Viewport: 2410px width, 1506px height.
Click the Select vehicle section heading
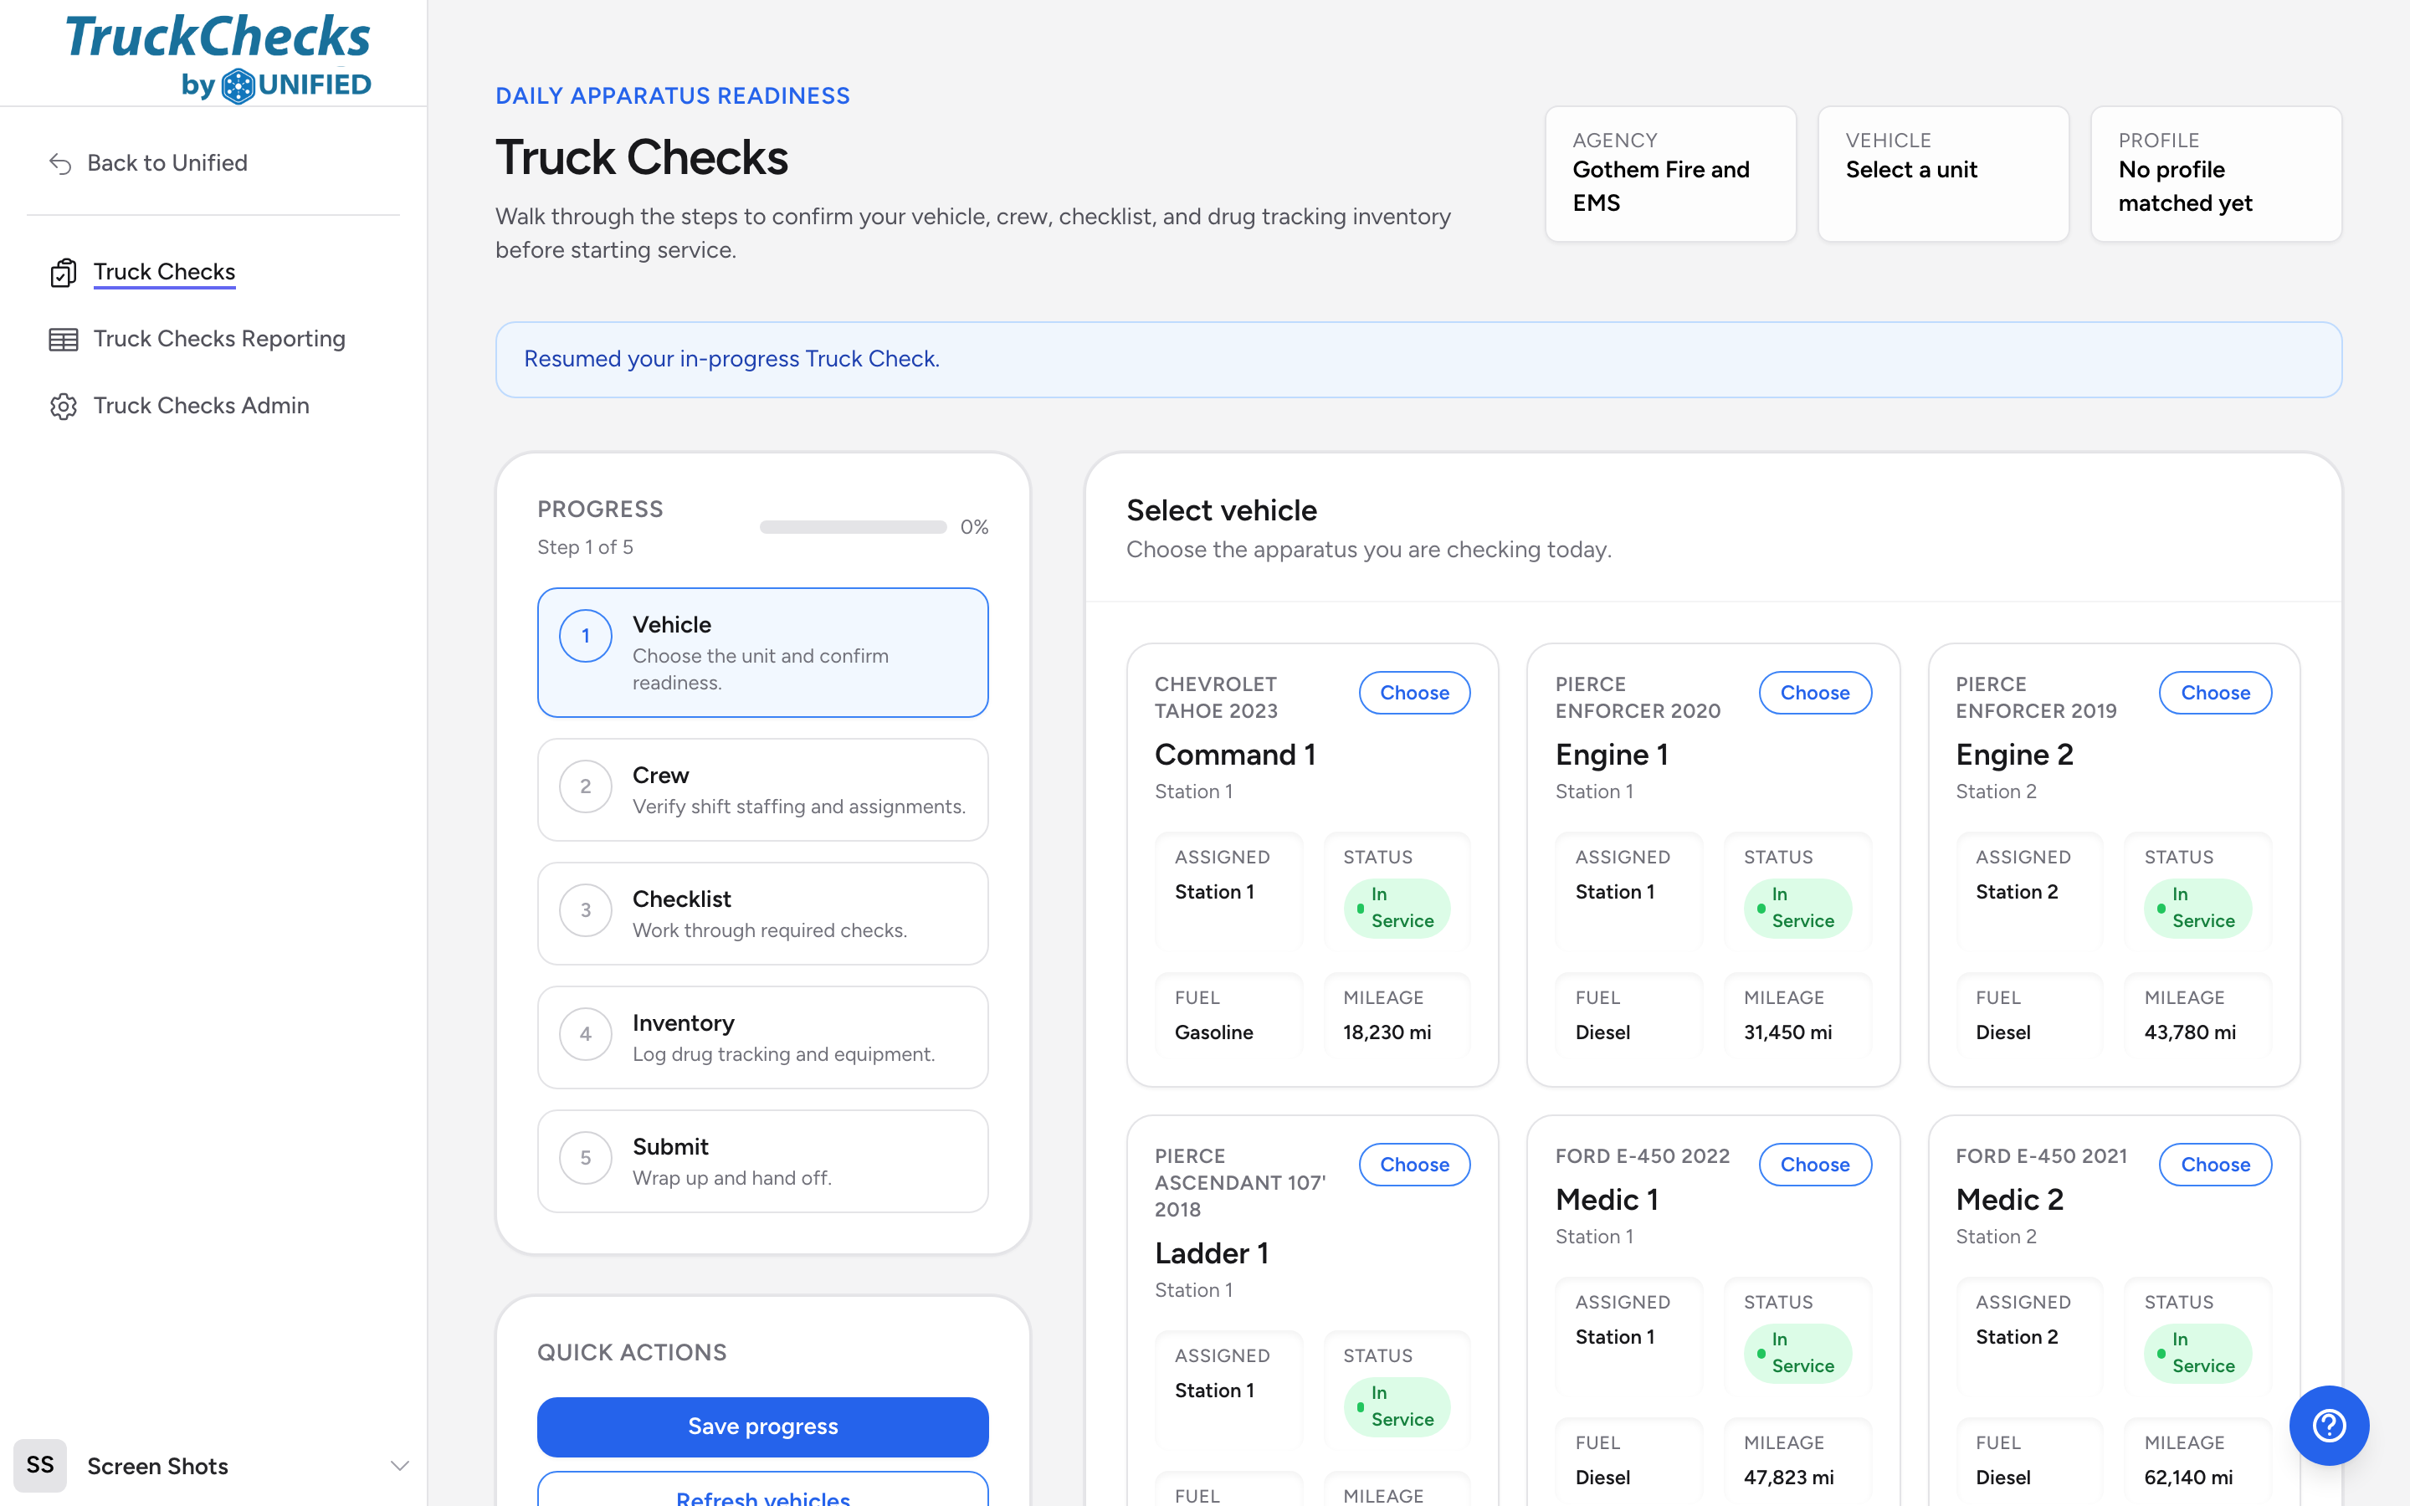click(x=1221, y=511)
